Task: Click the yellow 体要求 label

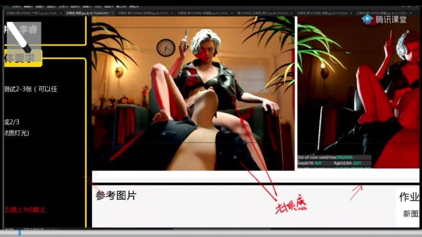Action: point(23,58)
